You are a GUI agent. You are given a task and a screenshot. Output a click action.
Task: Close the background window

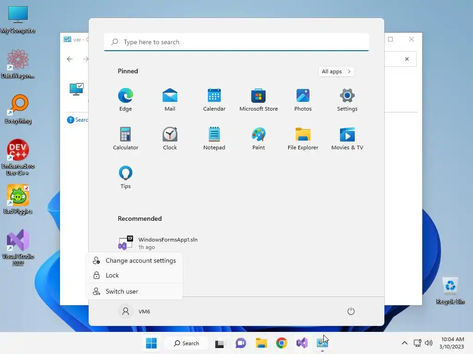[x=412, y=39]
